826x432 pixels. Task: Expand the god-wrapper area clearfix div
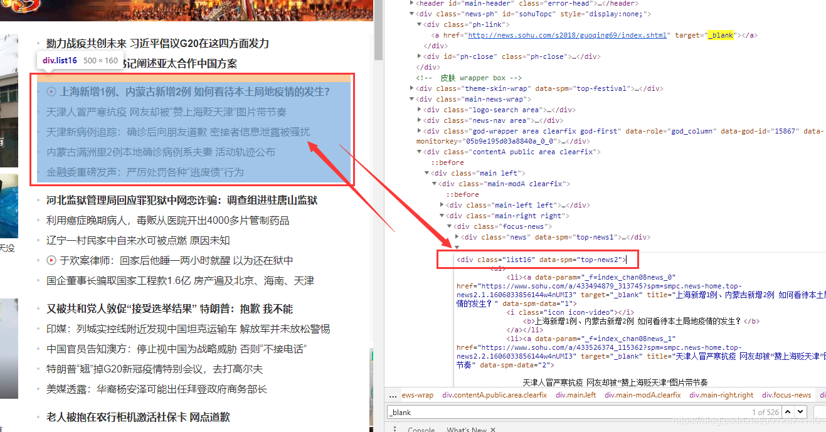coord(420,131)
